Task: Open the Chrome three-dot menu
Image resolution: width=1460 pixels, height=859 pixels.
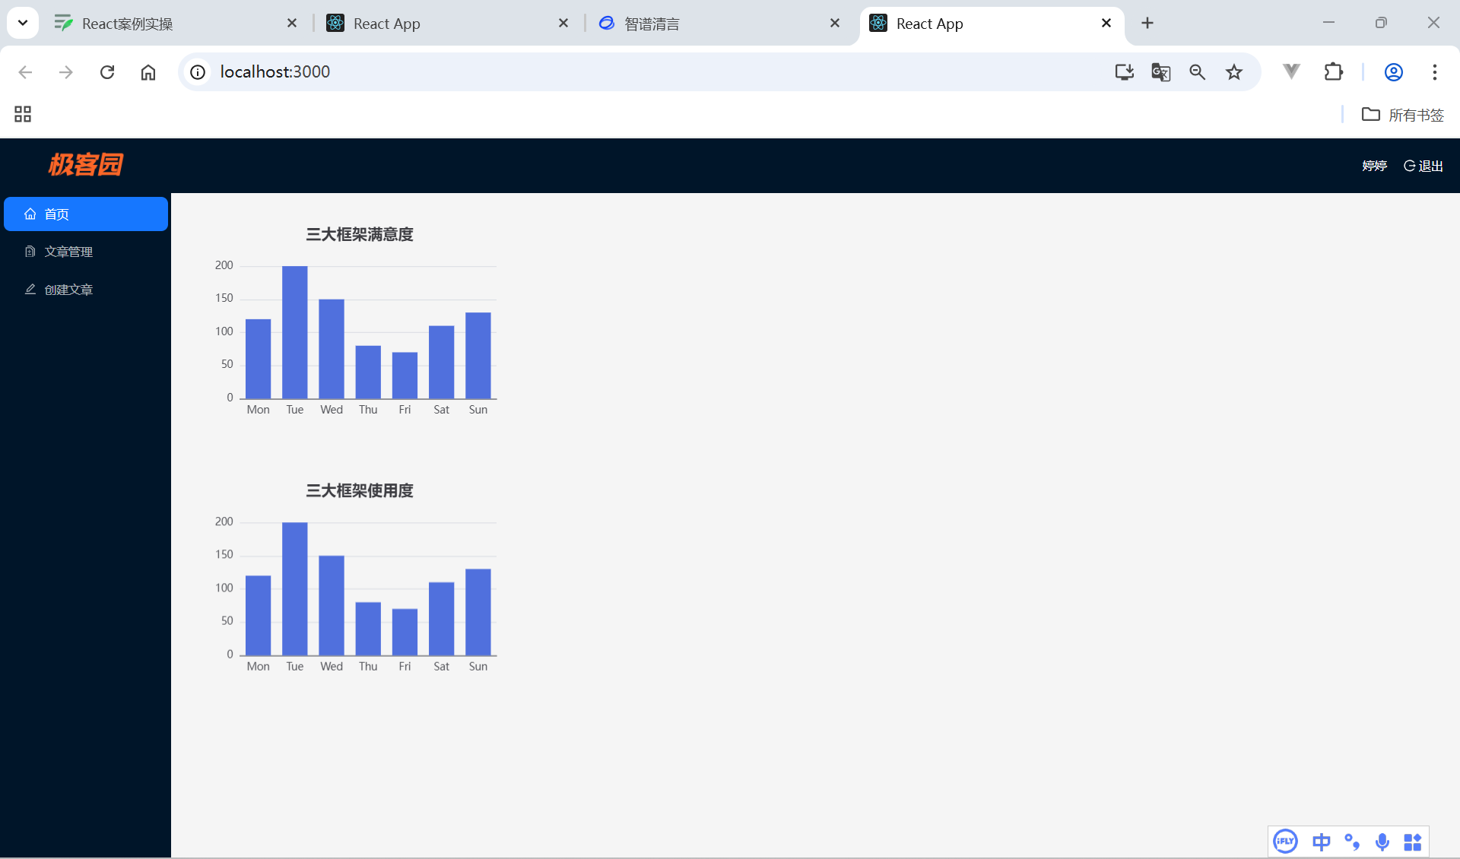Action: [x=1435, y=72]
